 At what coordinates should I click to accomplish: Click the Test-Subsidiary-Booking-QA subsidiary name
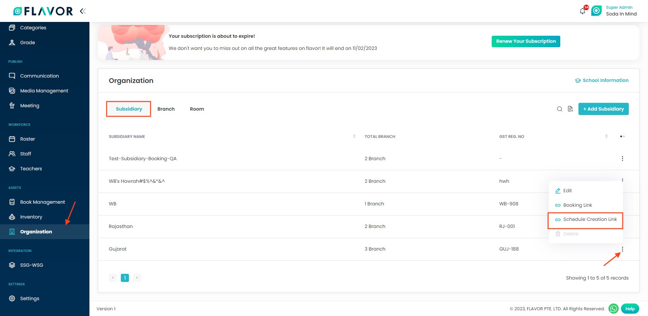click(x=143, y=159)
